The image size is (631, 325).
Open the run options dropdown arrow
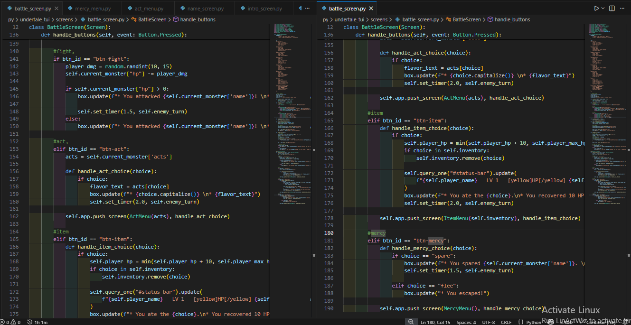[x=603, y=9]
